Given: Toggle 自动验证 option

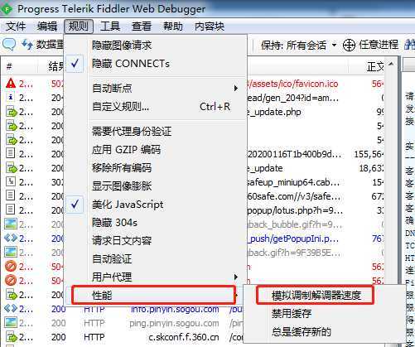Looking at the screenshot, I should coord(155,259).
